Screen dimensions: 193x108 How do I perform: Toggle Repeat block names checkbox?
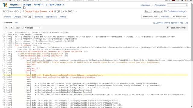[168, 27]
